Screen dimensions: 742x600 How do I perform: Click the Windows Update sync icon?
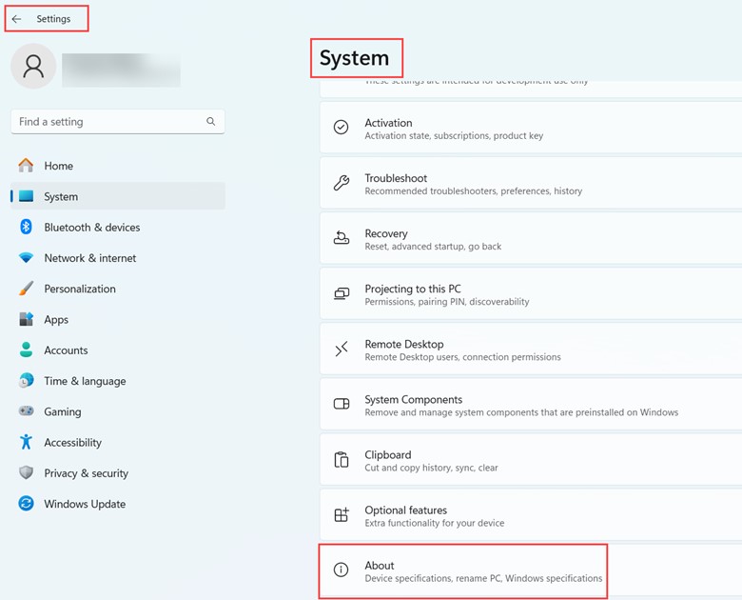tap(26, 503)
